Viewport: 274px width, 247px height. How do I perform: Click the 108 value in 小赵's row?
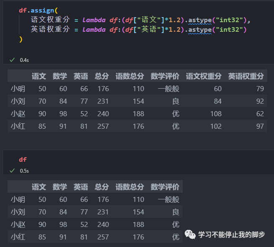[x=216, y=114]
